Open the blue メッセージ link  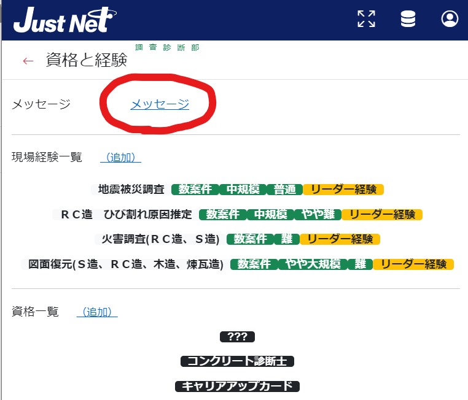pos(160,104)
